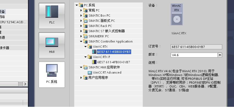Collapse the WinAC RTX folder arrow

tap(85, 47)
